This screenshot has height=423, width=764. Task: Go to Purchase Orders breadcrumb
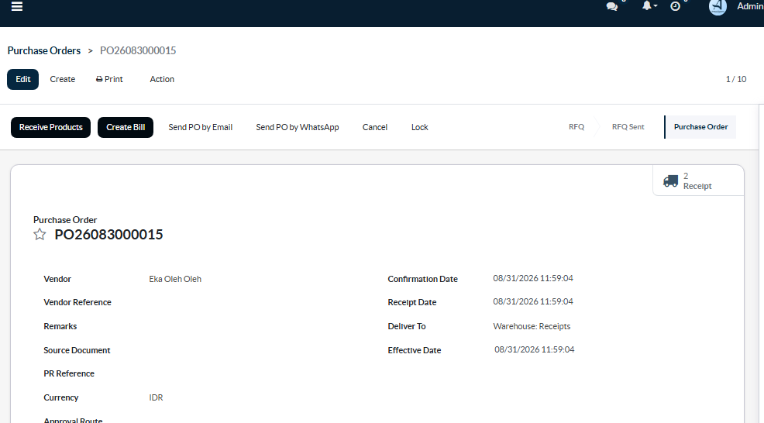pyautogui.click(x=44, y=50)
